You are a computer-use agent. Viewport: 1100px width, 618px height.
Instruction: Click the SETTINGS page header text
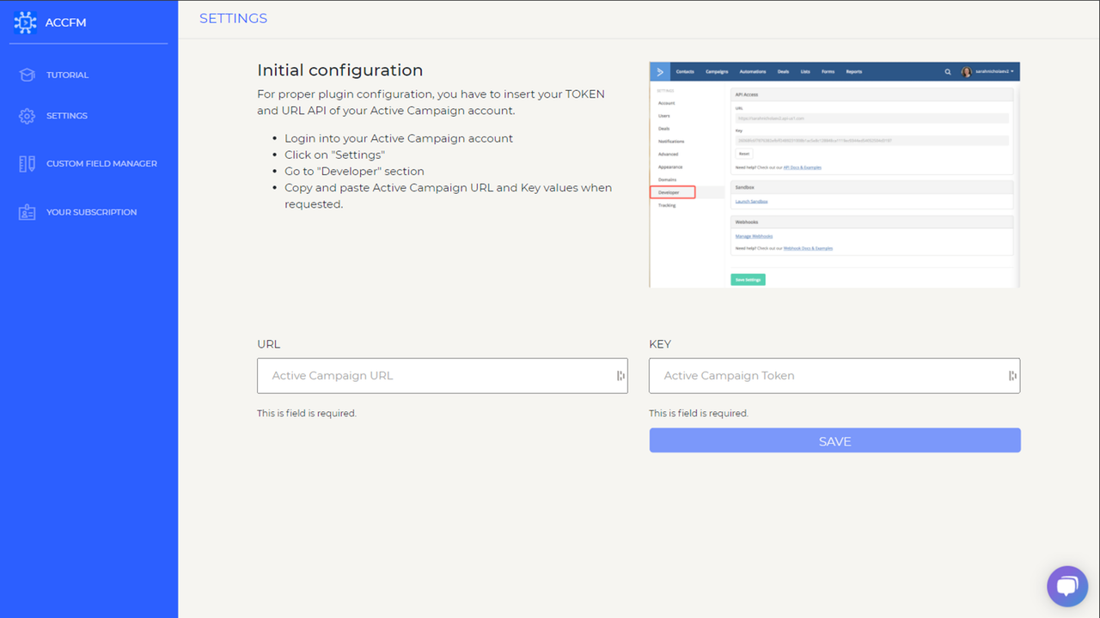tap(233, 18)
